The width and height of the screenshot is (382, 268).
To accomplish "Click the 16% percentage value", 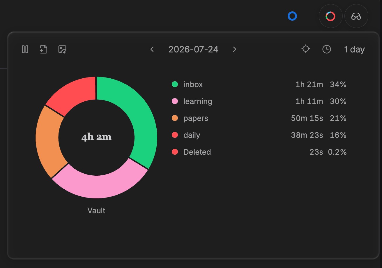I will (338, 135).
